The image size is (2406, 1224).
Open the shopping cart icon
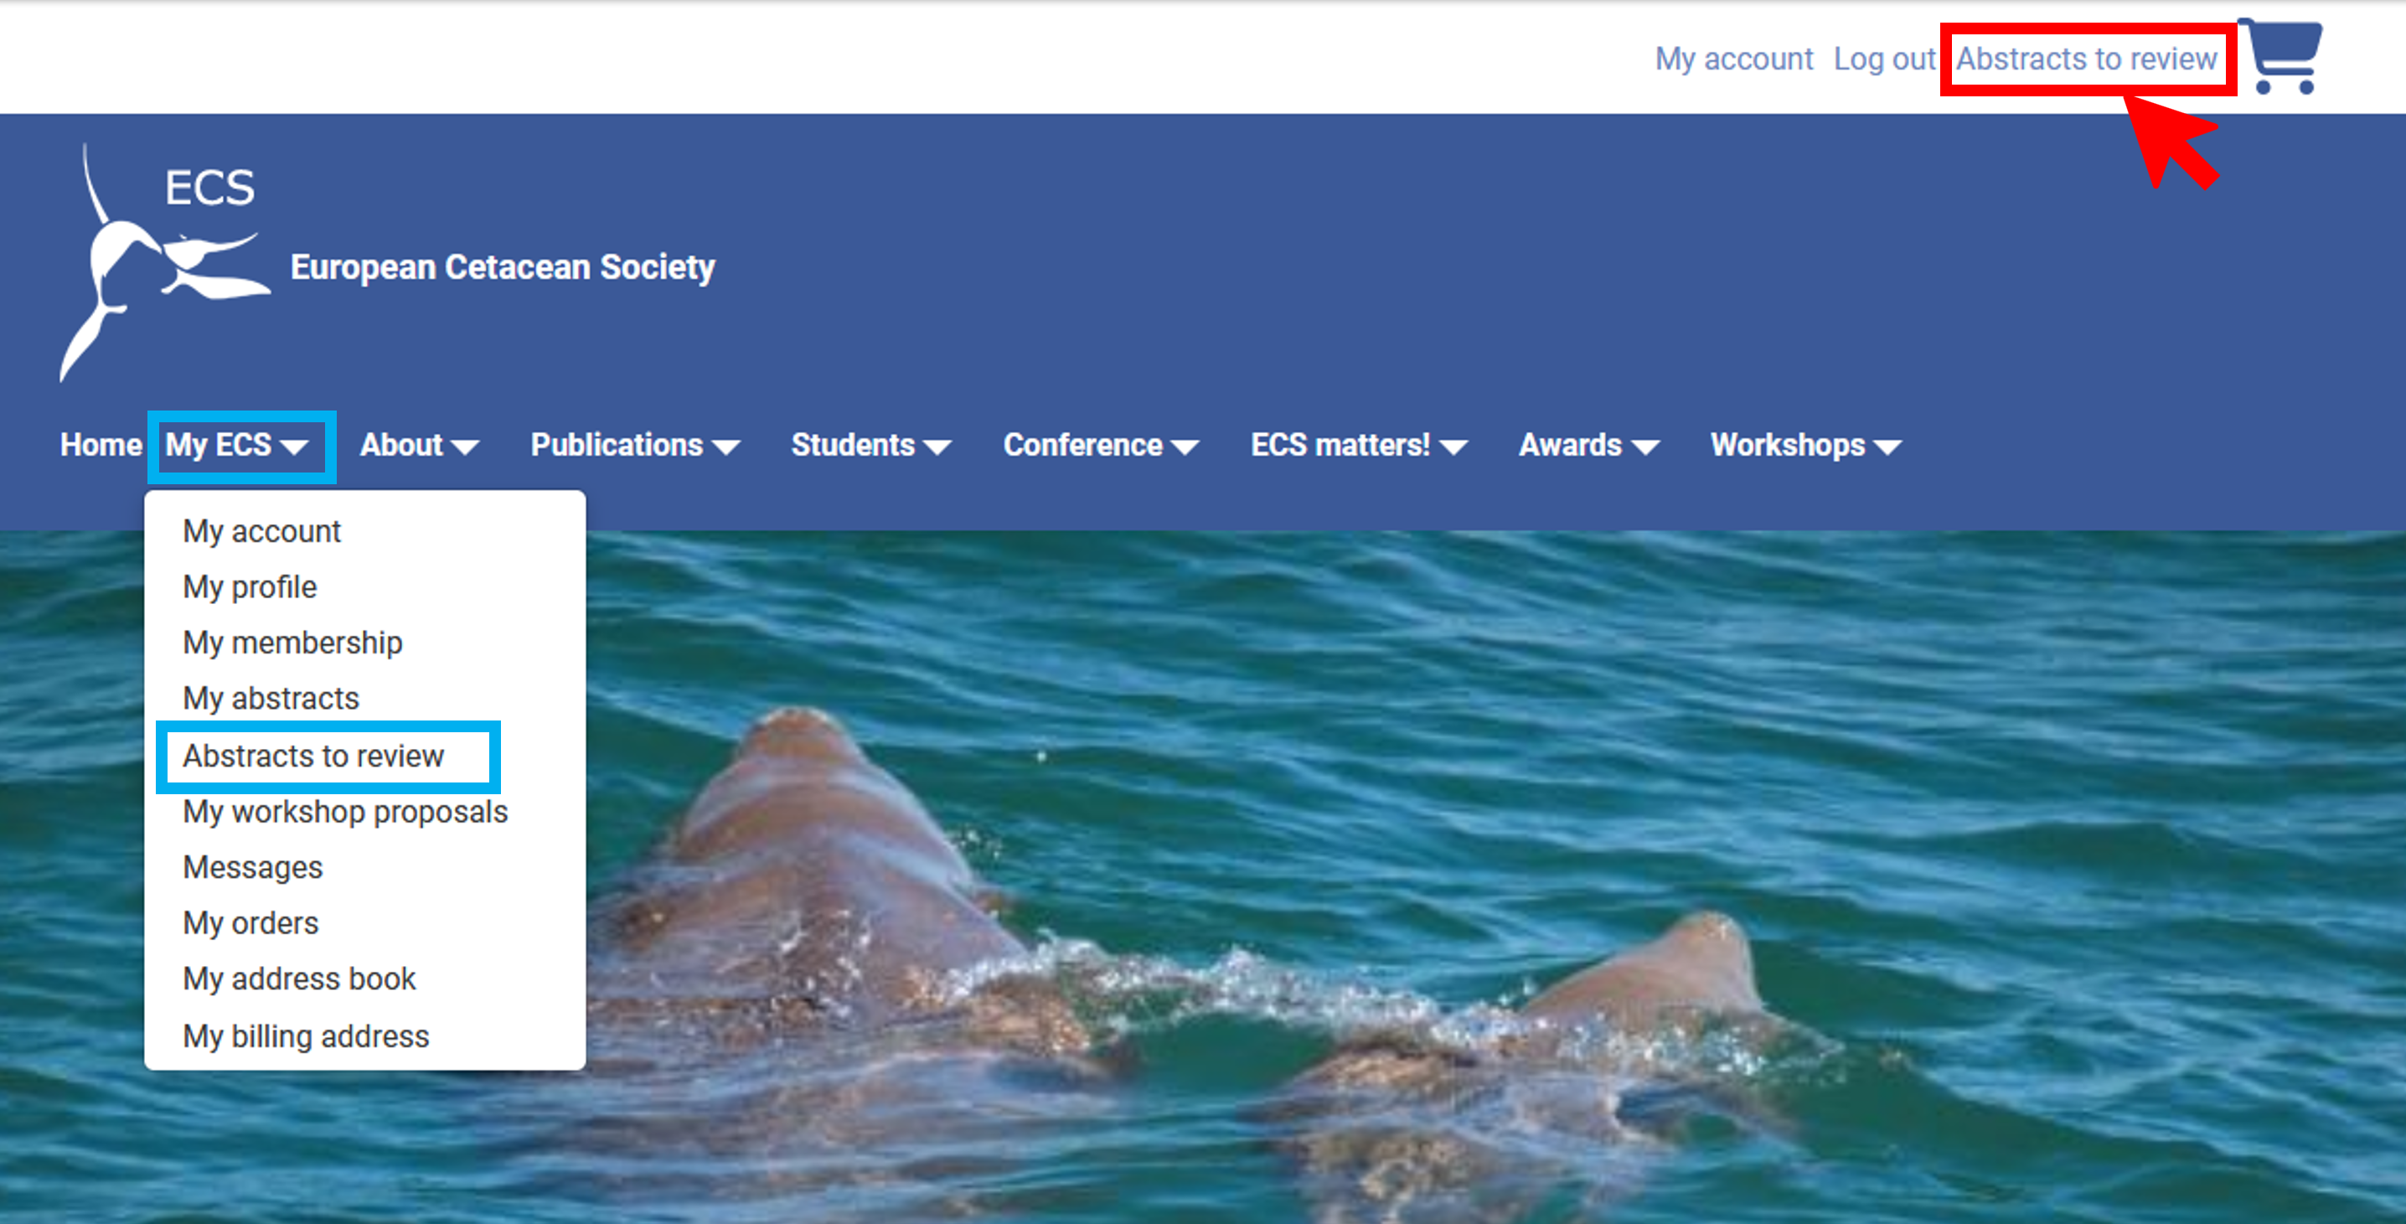[2280, 56]
